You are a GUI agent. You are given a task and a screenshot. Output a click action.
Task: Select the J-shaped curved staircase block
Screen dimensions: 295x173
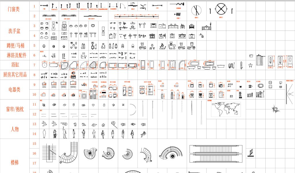pos(69,152)
